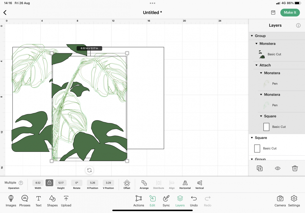Delete selection with the trash icon

pyautogui.click(x=295, y=168)
